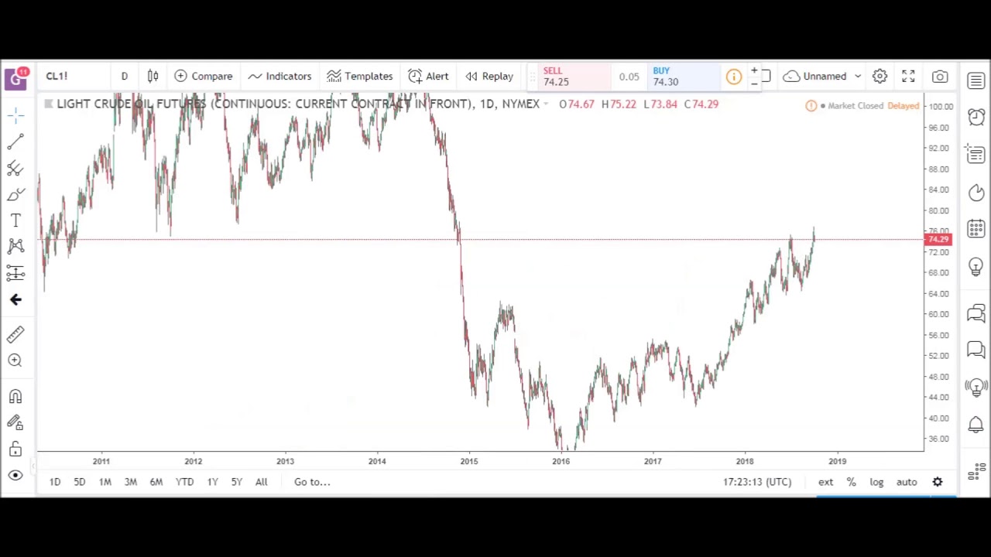
Task: Toggle logarithmic price scale with log button
Action: tap(876, 481)
